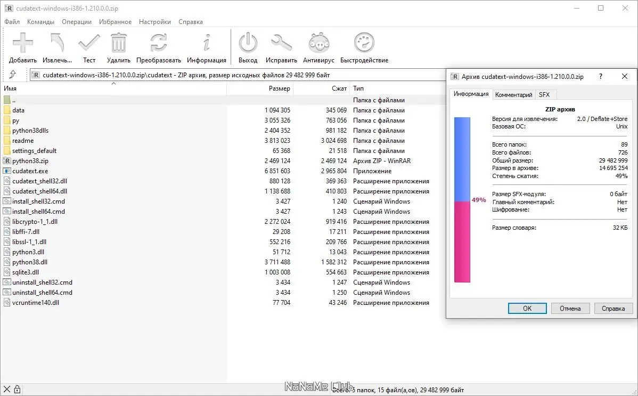Click the cudatext.exe application icon
This screenshot has width=638, height=396.
point(7,171)
